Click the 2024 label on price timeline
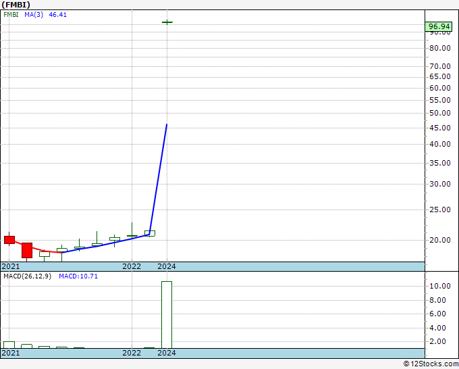Screen dimensions: 459x369 (x=167, y=266)
